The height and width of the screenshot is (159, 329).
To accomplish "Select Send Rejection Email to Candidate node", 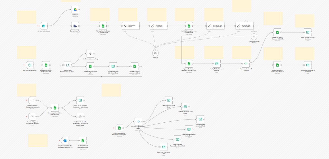I will pos(308,65).
